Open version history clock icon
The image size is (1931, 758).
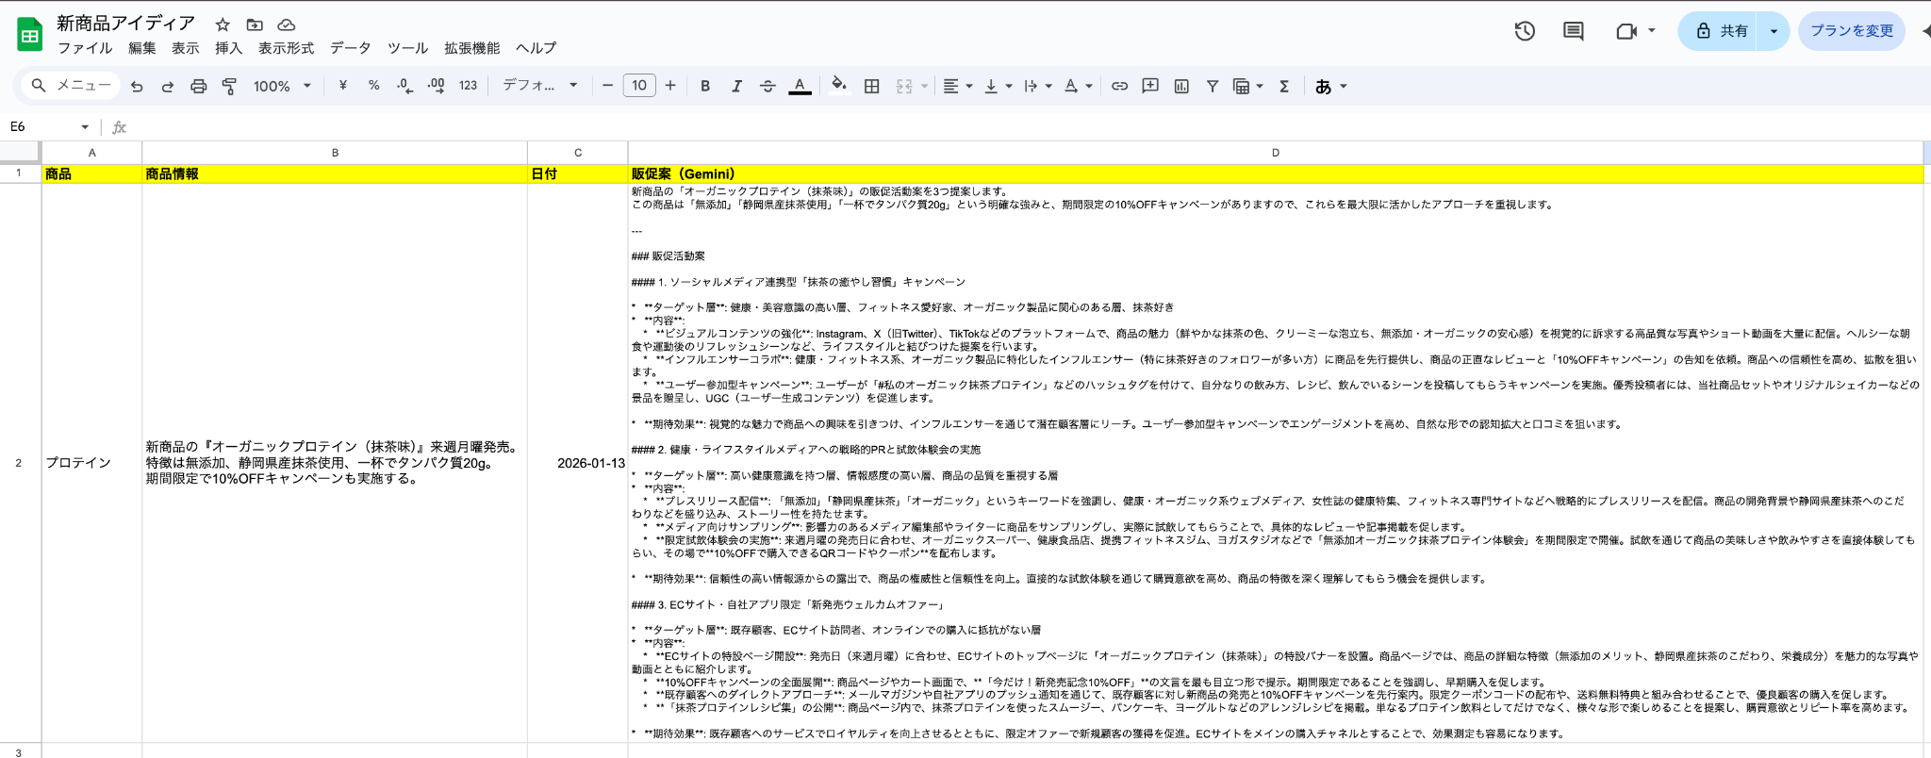point(1525,31)
